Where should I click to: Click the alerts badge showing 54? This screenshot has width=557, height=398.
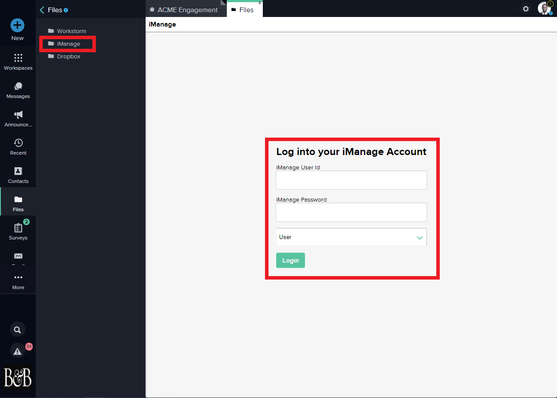[x=29, y=347]
